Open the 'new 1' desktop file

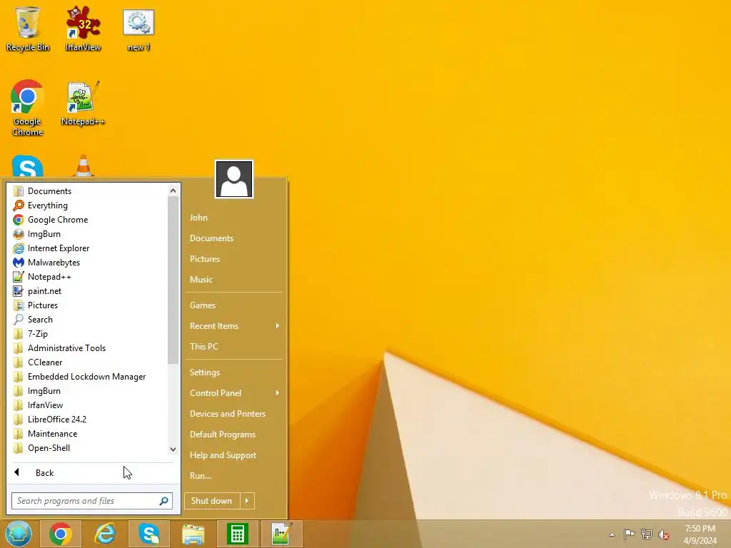coord(138,29)
